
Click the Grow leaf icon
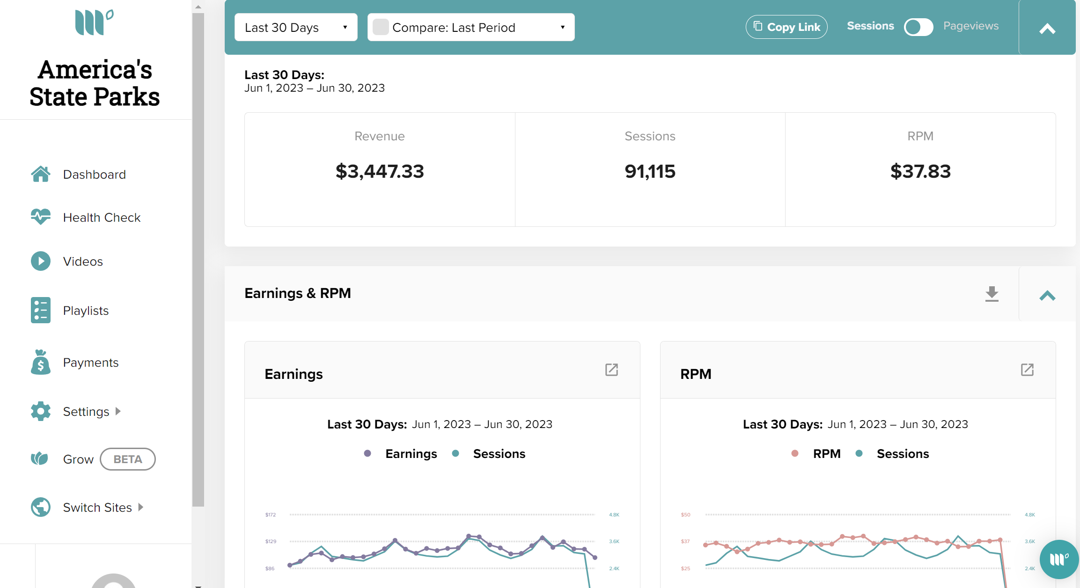coord(40,458)
